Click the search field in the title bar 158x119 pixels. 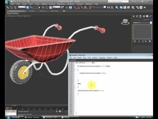(118, 1)
